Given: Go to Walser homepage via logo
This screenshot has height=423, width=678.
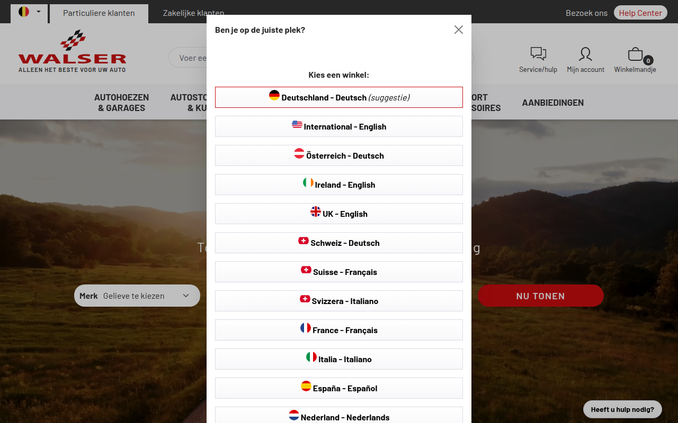Looking at the screenshot, I should click(73, 51).
